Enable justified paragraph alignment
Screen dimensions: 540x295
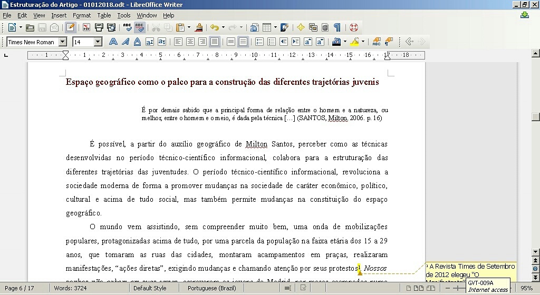(214, 42)
